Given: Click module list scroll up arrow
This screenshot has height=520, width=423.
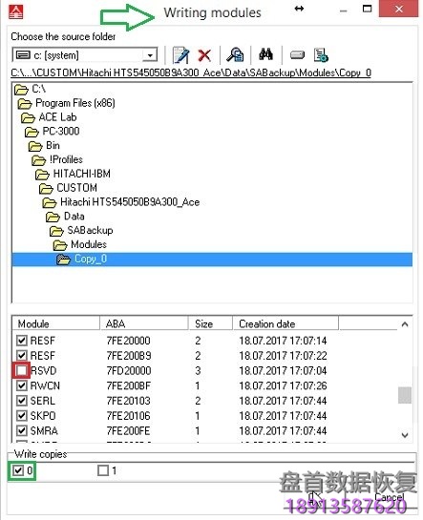Looking at the screenshot, I should 405,324.
